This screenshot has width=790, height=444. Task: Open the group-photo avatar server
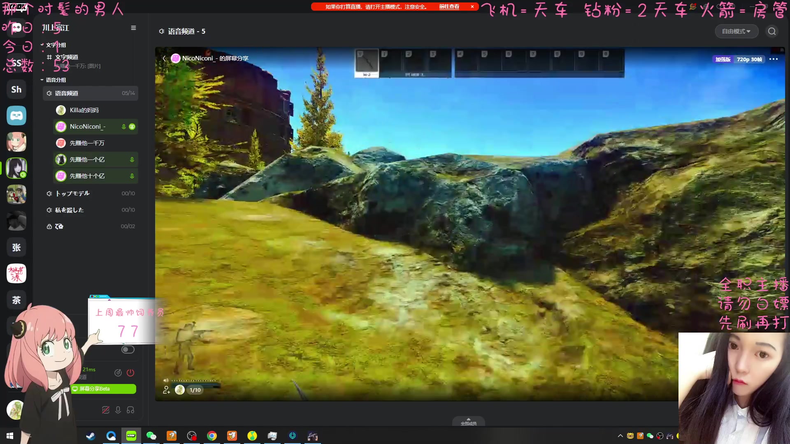tap(16, 194)
